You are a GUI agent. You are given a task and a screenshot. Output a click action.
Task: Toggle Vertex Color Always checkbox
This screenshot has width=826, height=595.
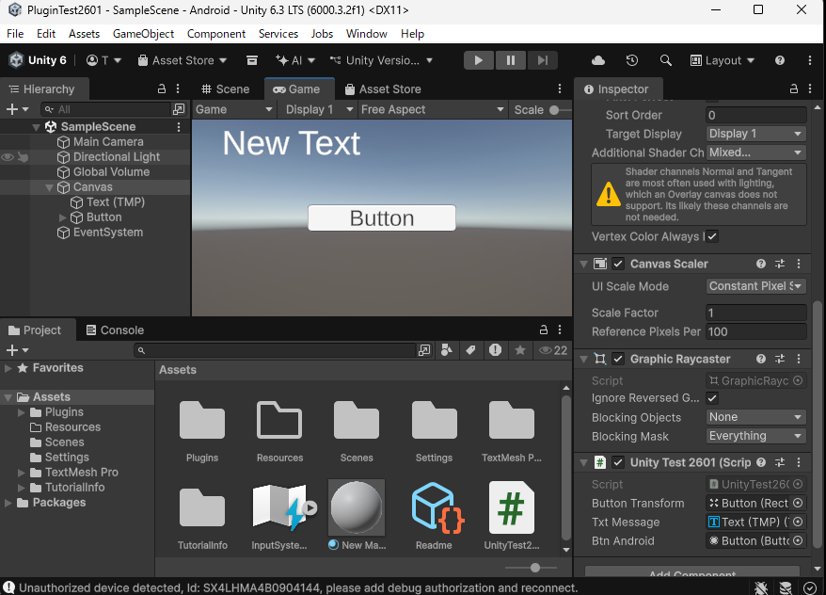[712, 236]
